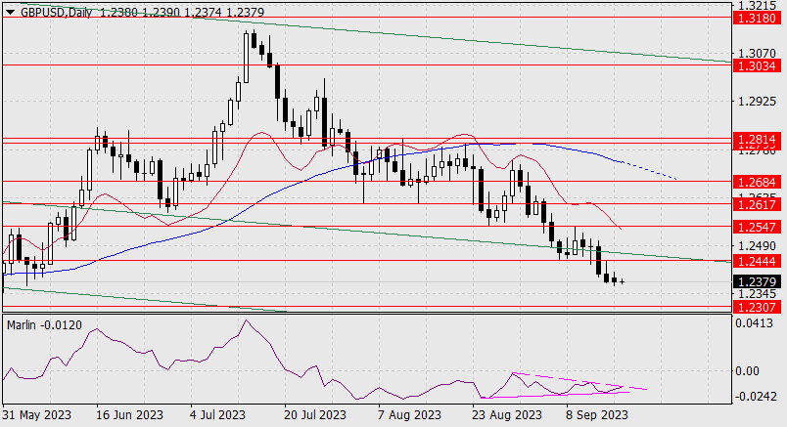The height and width of the screenshot is (427, 787).
Task: Click the latest doji candle on the chart
Action: (x=622, y=281)
